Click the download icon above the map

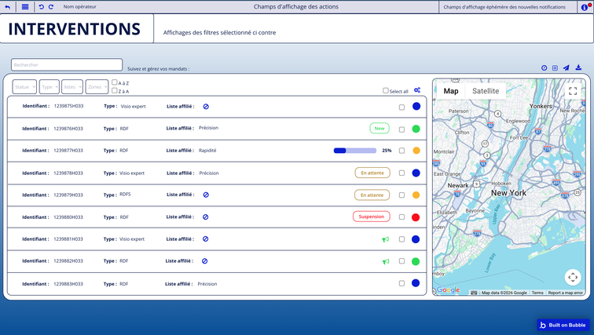click(578, 68)
